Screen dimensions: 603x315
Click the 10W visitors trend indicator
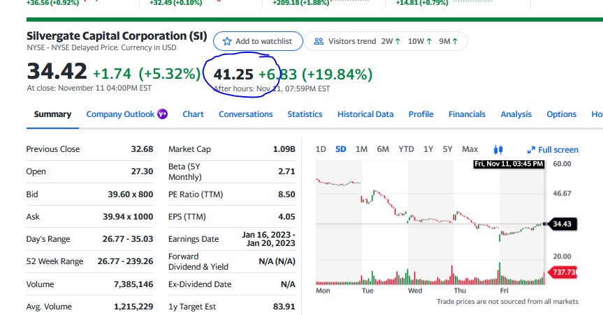coord(419,41)
